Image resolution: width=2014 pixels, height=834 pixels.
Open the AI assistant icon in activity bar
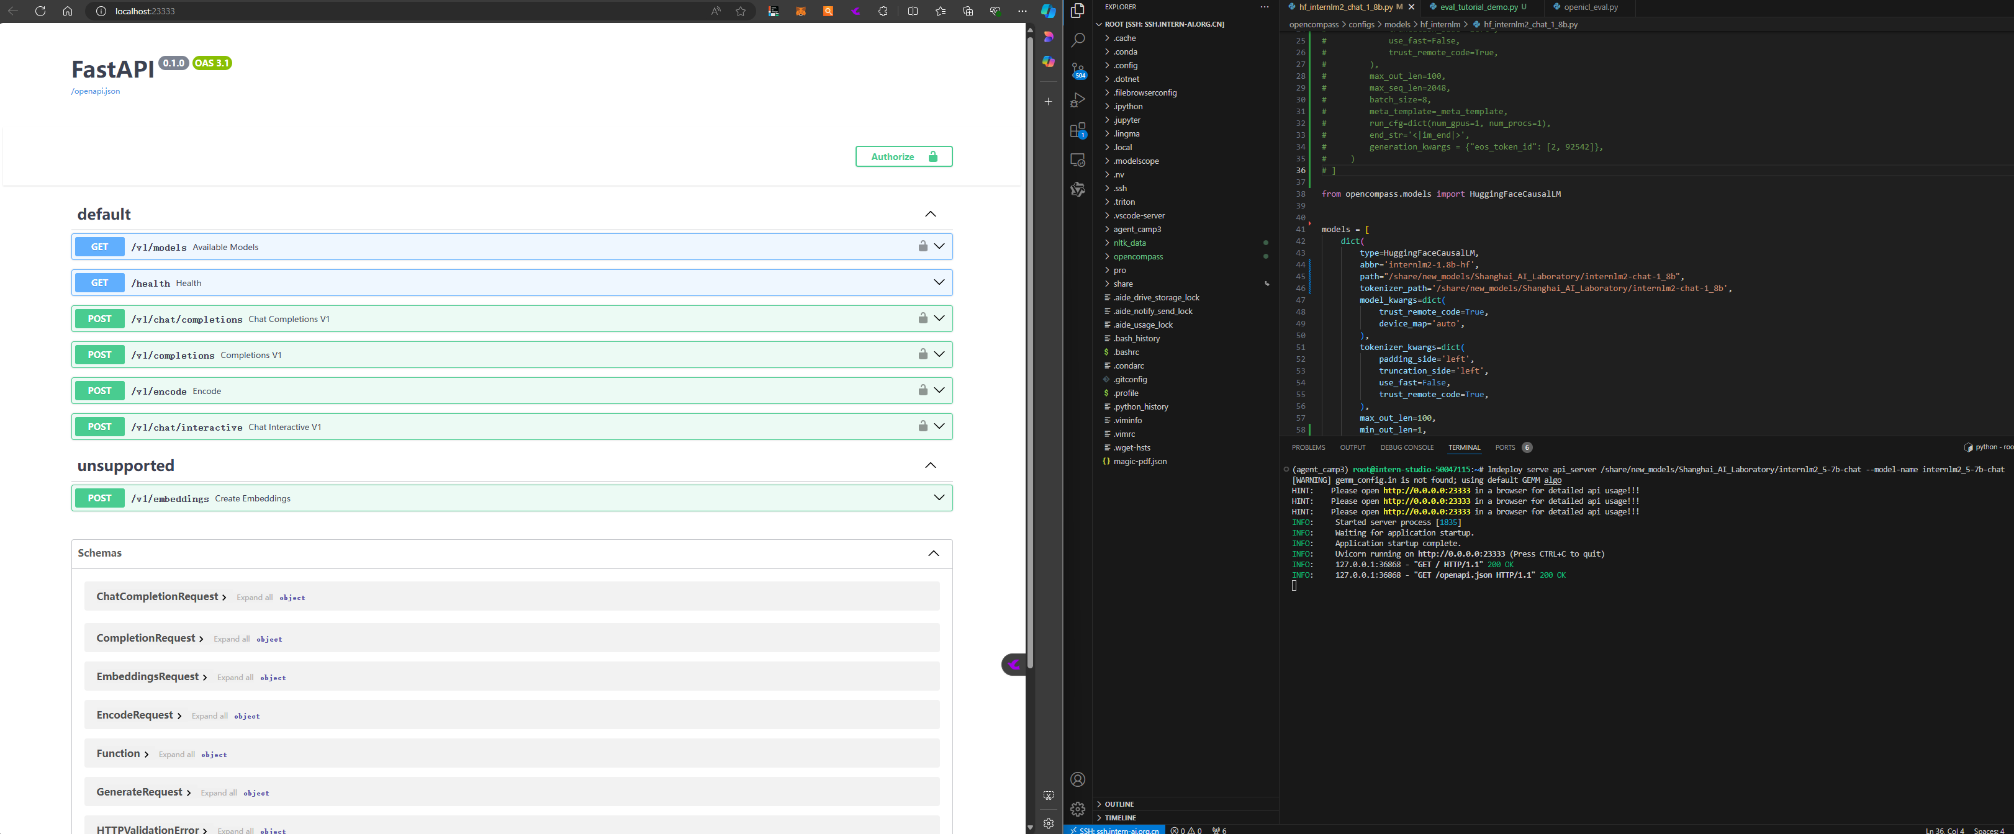coord(1077,189)
